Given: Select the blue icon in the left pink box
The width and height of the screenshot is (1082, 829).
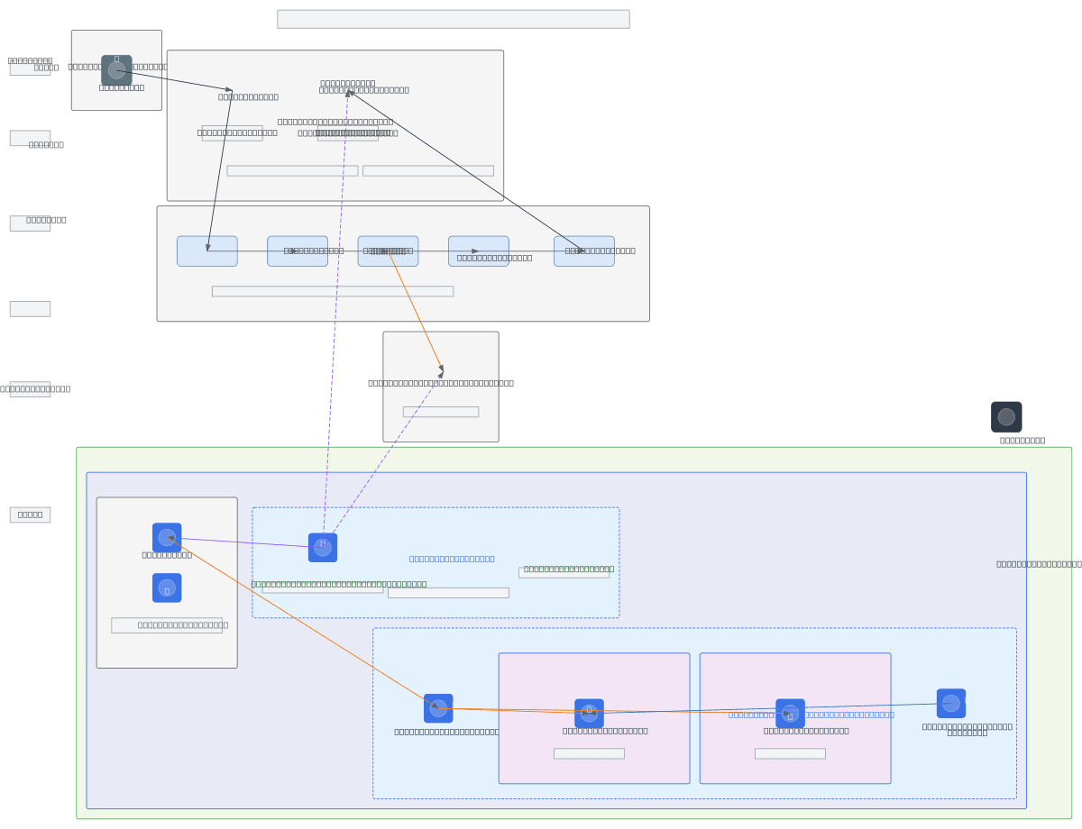Looking at the screenshot, I should tap(589, 714).
